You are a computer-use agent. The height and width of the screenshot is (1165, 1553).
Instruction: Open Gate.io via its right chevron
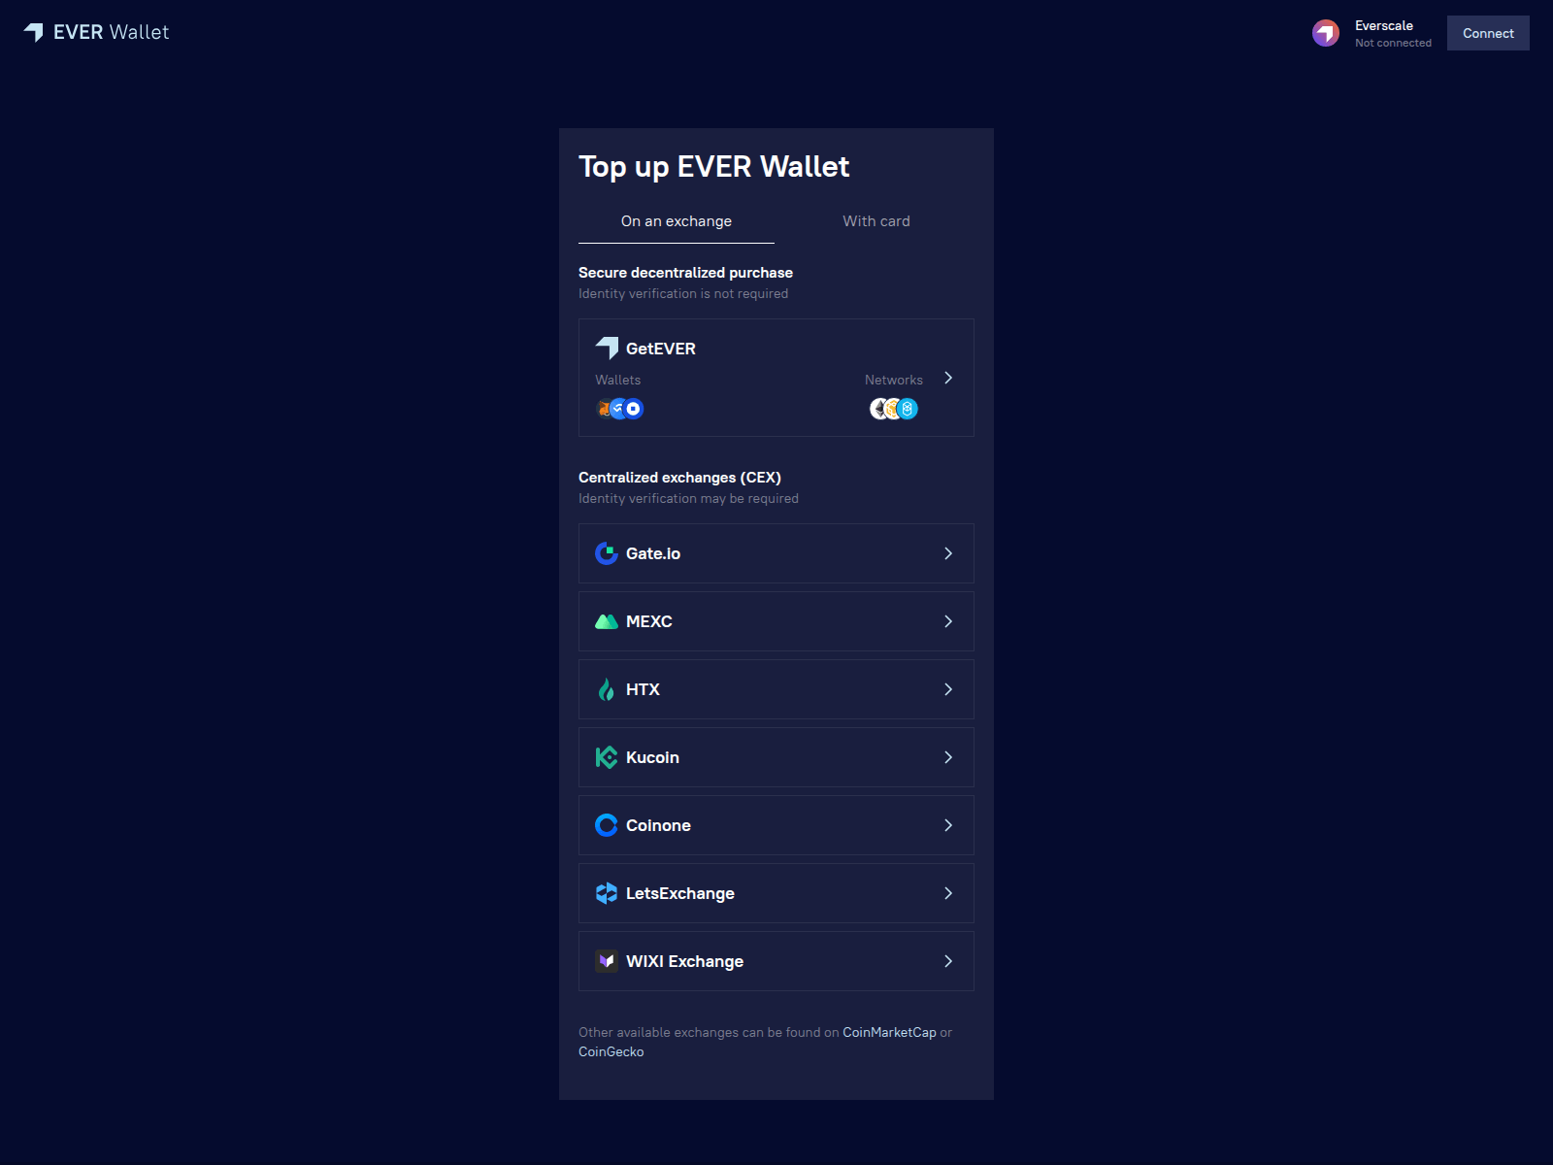point(948,553)
